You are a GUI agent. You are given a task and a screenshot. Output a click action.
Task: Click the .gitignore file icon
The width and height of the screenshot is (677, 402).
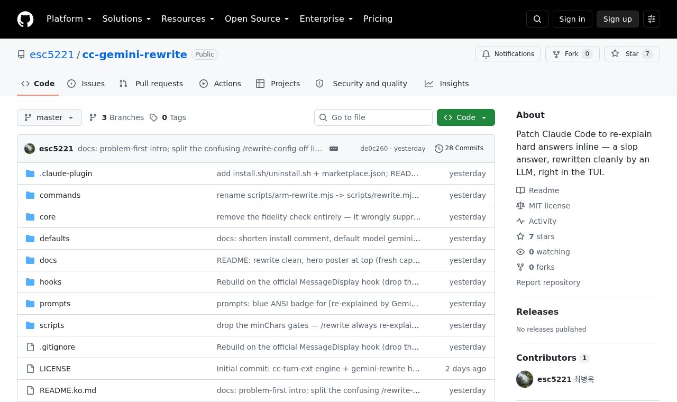30,347
